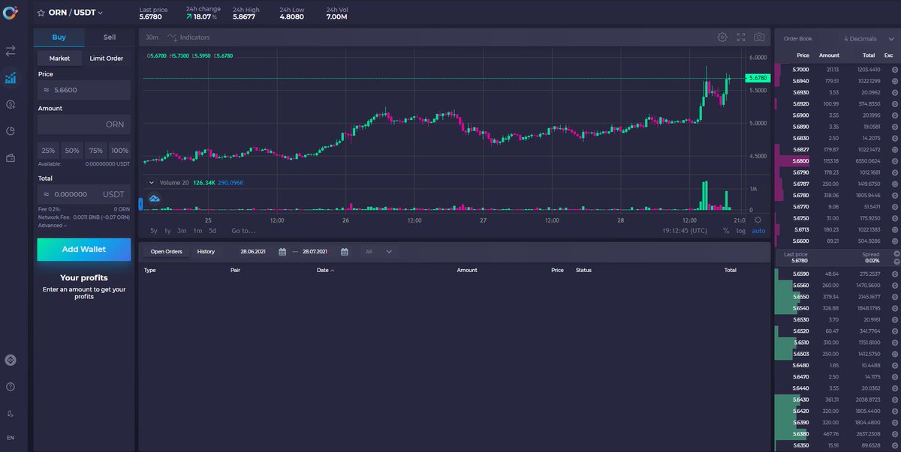Click exchange icon on 5.6940 row
This screenshot has width=901, height=452.
tap(895, 81)
